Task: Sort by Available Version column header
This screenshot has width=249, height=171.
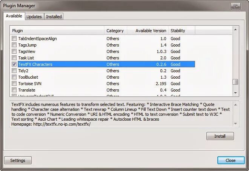Action: pos(148,31)
